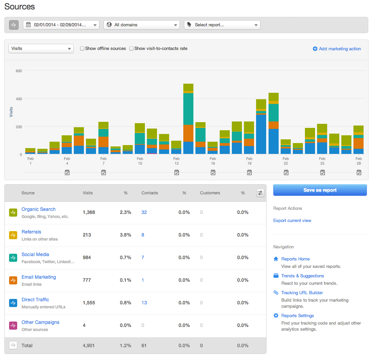This screenshot has height=359, width=374.
Task: Click the globe icon in All domains selector
Action: [x=109, y=25]
